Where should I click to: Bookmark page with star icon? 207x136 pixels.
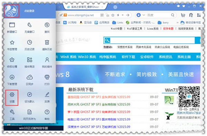(x=113, y=15)
